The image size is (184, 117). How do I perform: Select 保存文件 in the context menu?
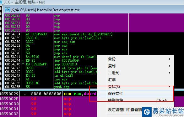click(136, 94)
